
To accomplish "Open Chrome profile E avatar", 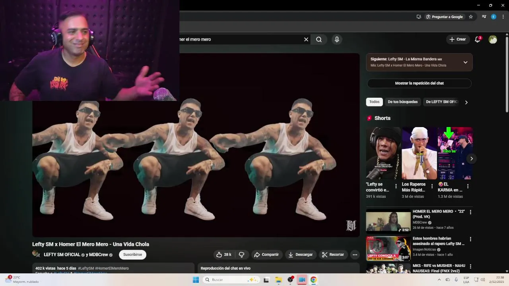I will (x=493, y=17).
